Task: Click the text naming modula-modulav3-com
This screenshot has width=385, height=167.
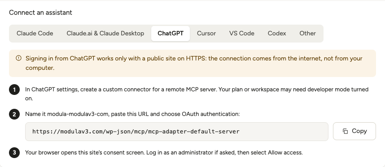Action: (132, 114)
